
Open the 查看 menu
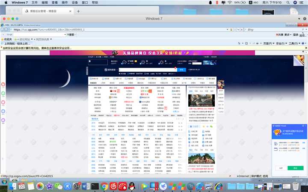point(55,3)
